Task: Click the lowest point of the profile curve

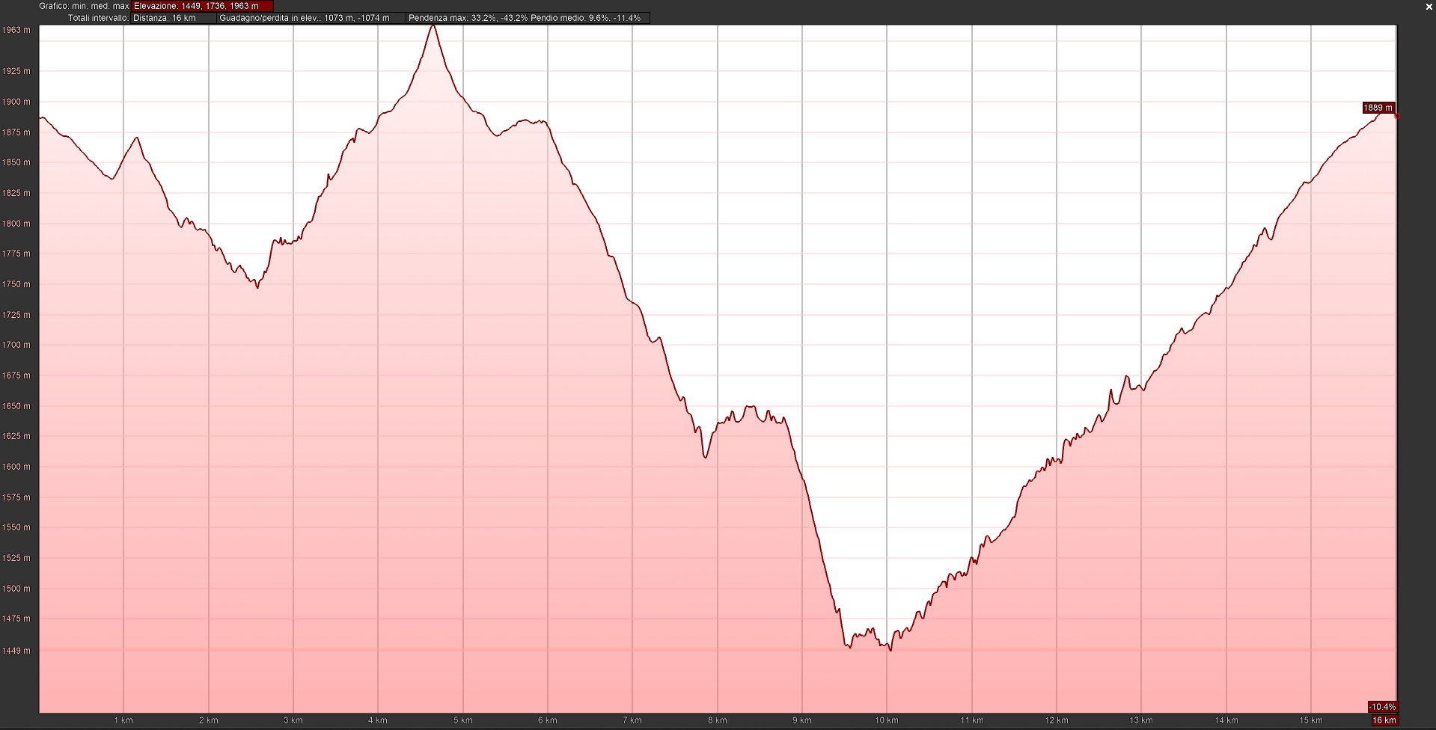Action: click(890, 649)
